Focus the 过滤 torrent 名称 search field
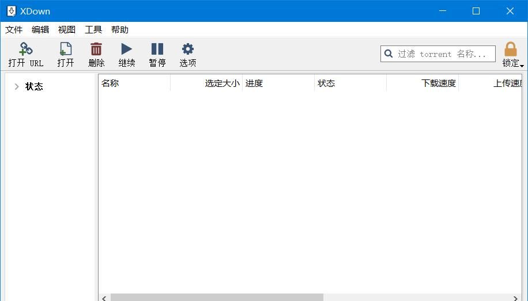 pos(438,54)
